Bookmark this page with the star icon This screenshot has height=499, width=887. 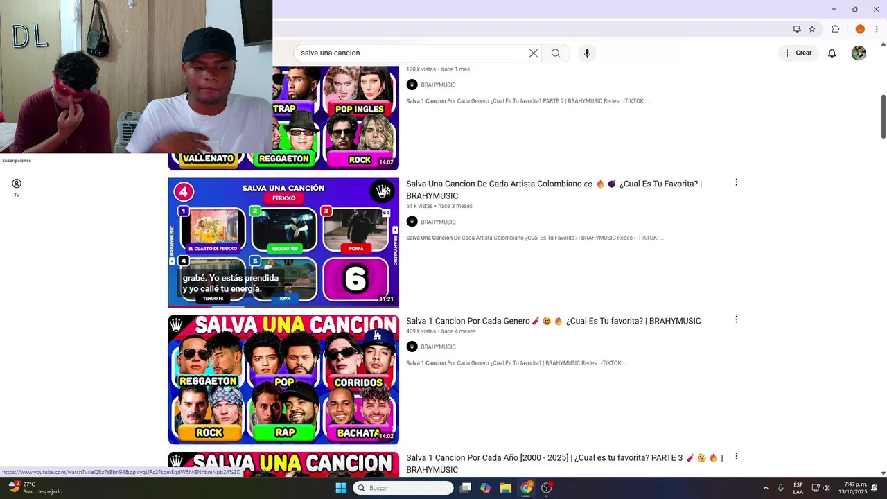point(812,29)
